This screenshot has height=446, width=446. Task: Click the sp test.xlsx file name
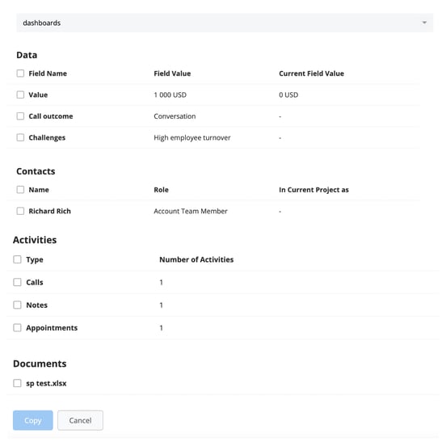(x=46, y=384)
